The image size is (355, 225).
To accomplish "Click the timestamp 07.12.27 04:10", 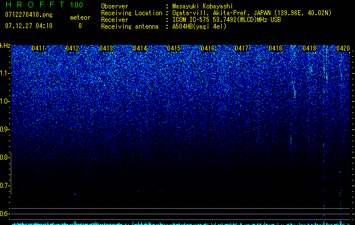I will coord(29,26).
